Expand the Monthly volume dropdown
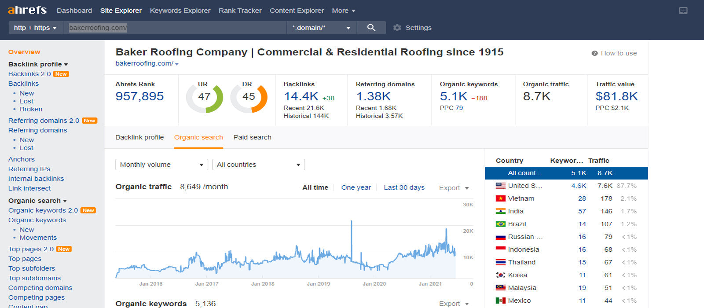This screenshot has width=704, height=308. point(161,165)
